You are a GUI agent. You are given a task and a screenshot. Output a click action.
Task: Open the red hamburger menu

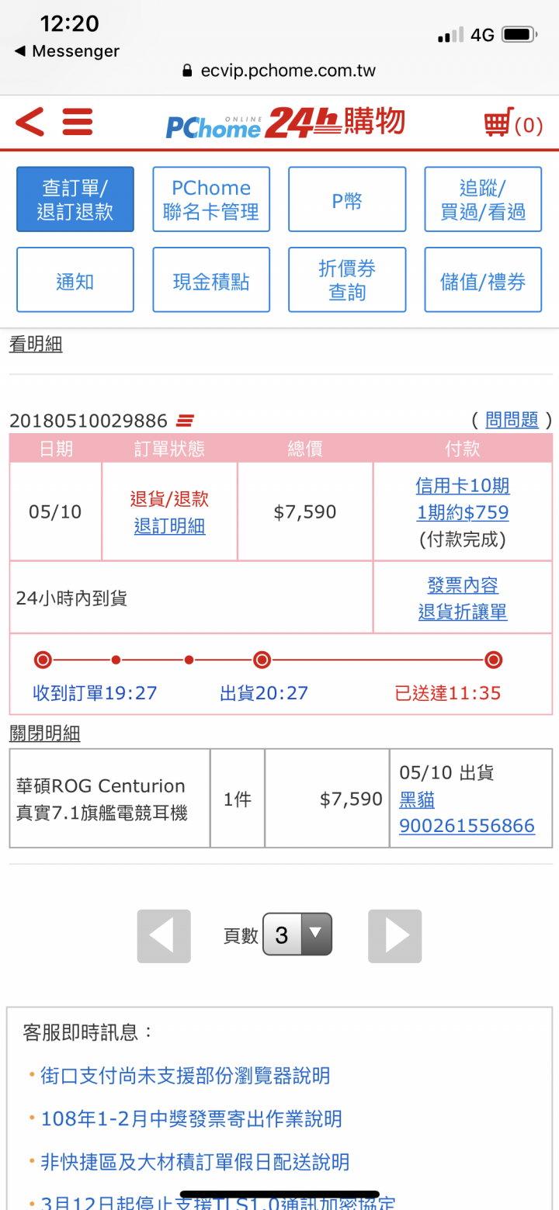(x=78, y=123)
